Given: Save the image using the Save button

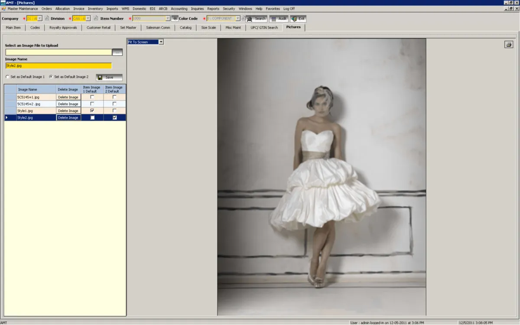Looking at the screenshot, I should coord(109,78).
